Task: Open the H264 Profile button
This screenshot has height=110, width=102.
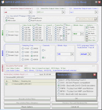Action: point(87,36)
